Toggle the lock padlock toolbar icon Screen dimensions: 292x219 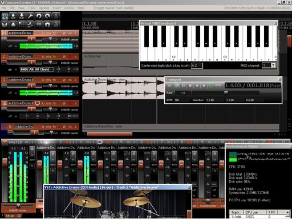pos(56,25)
